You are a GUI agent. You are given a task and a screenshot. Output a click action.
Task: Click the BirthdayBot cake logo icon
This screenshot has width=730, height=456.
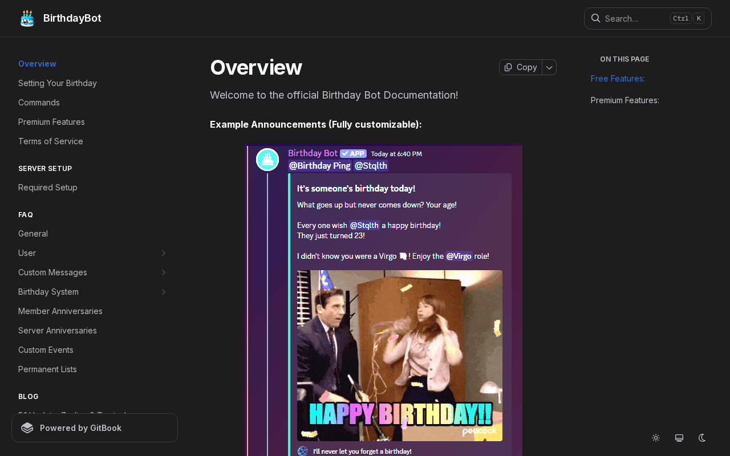click(27, 18)
